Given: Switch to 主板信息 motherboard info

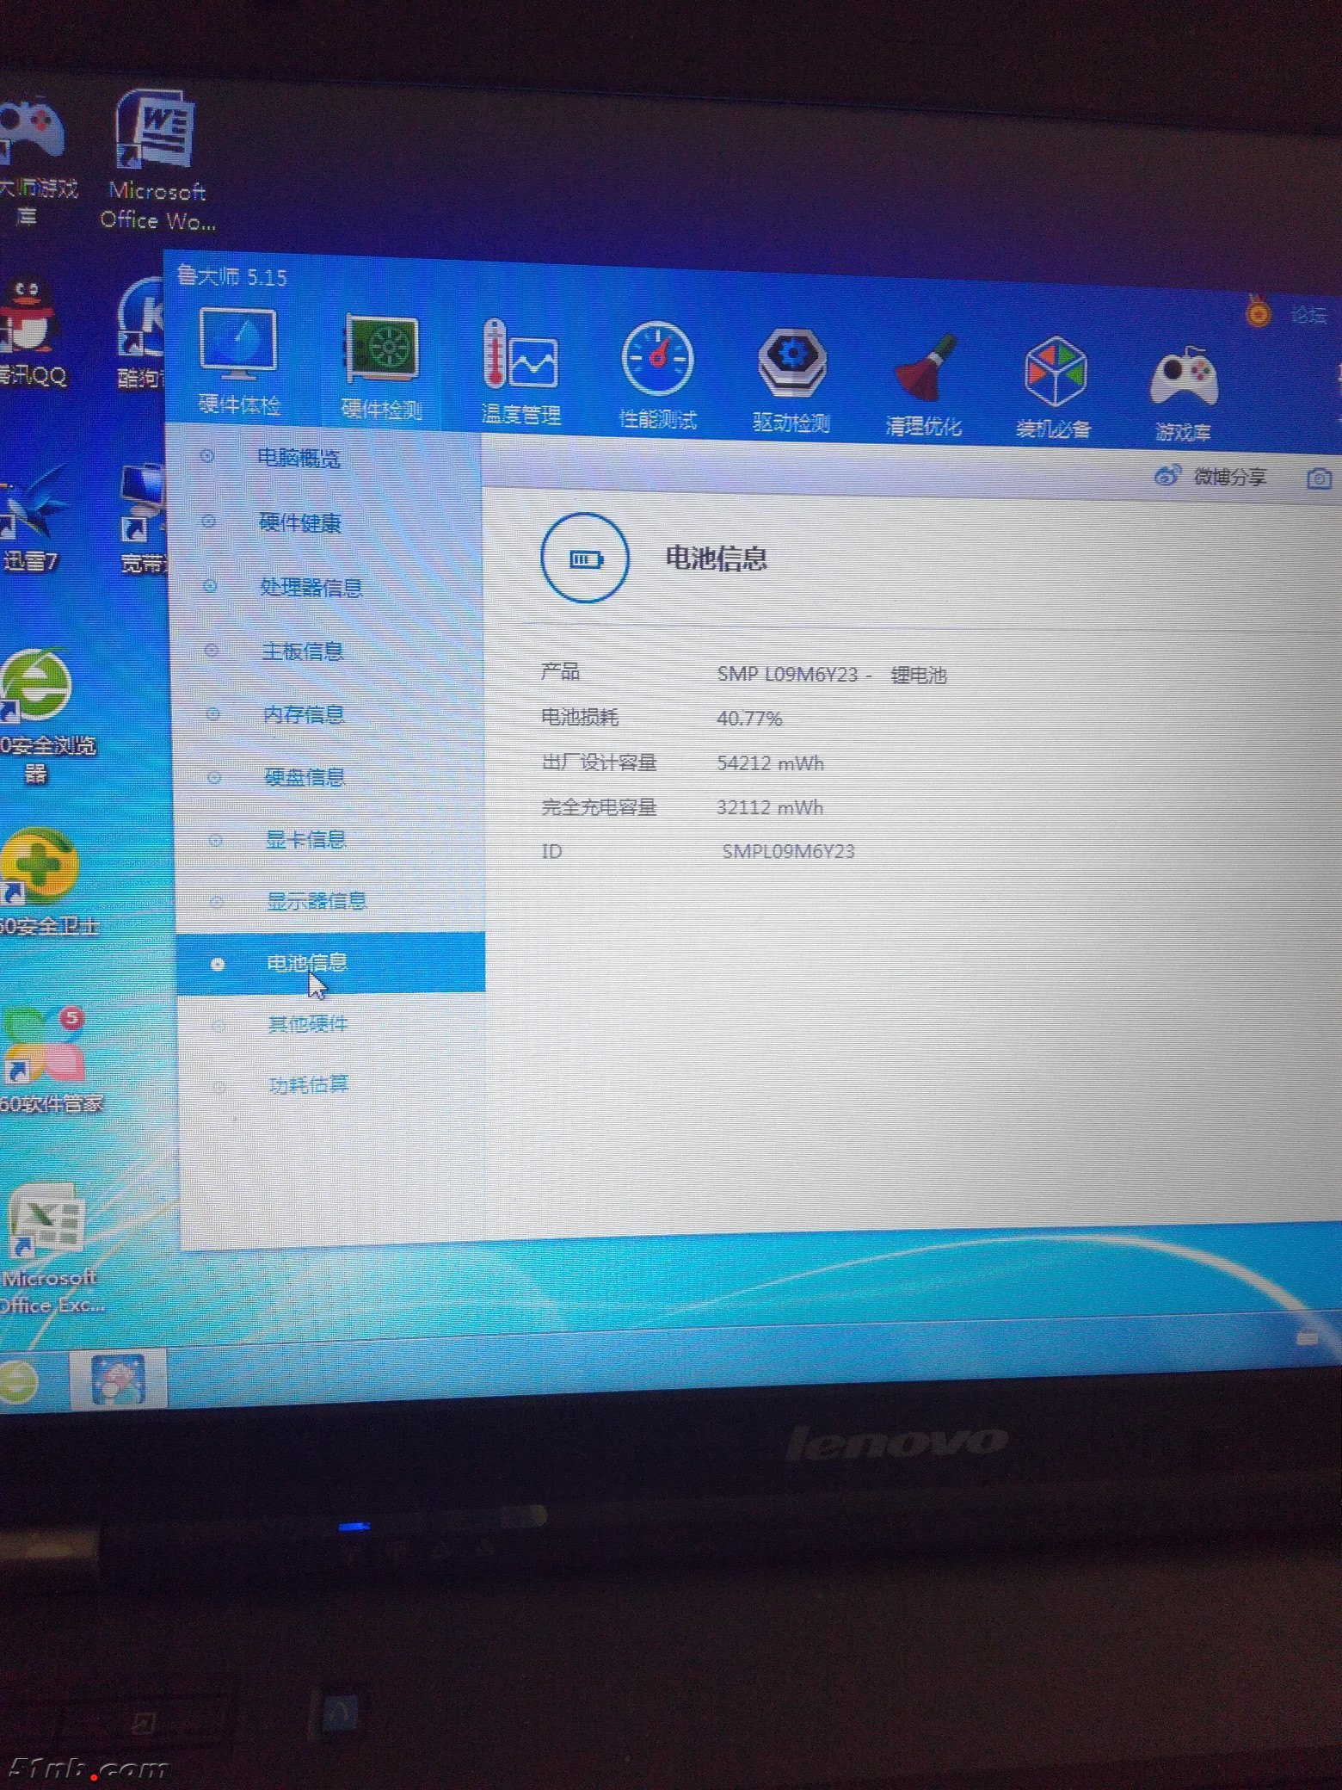Looking at the screenshot, I should pyautogui.click(x=302, y=651).
